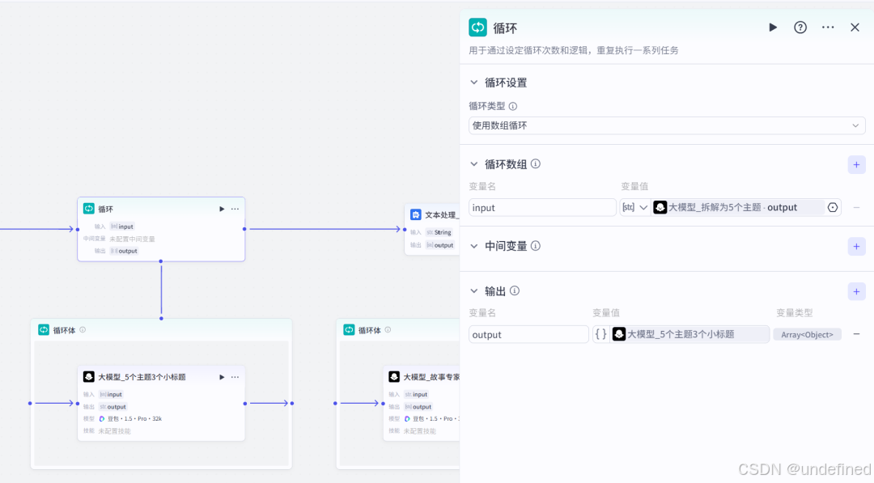Image resolution: width=874 pixels, height=483 pixels.
Task: Click the green 循环 icon in panel header
Action: pyautogui.click(x=477, y=28)
